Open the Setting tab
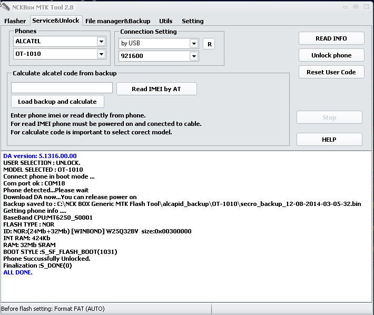 (x=192, y=21)
